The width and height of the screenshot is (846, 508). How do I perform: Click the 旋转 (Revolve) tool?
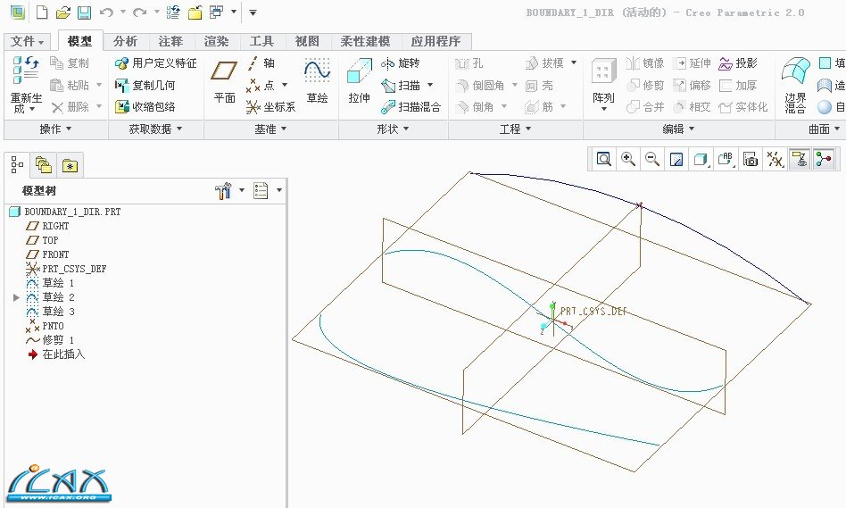[x=400, y=63]
